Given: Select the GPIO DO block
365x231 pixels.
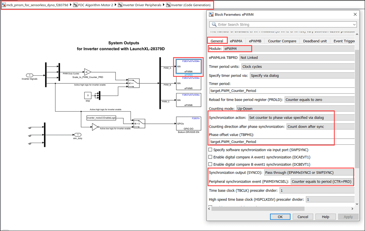Looking at the screenshot, I should click(189, 124).
